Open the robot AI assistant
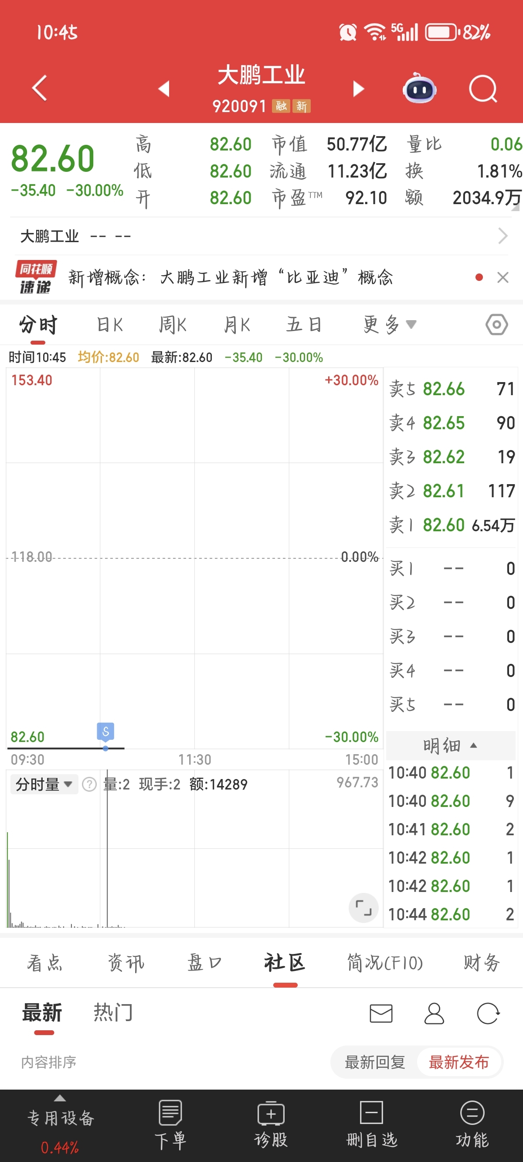This screenshot has height=1162, width=523. point(419,89)
